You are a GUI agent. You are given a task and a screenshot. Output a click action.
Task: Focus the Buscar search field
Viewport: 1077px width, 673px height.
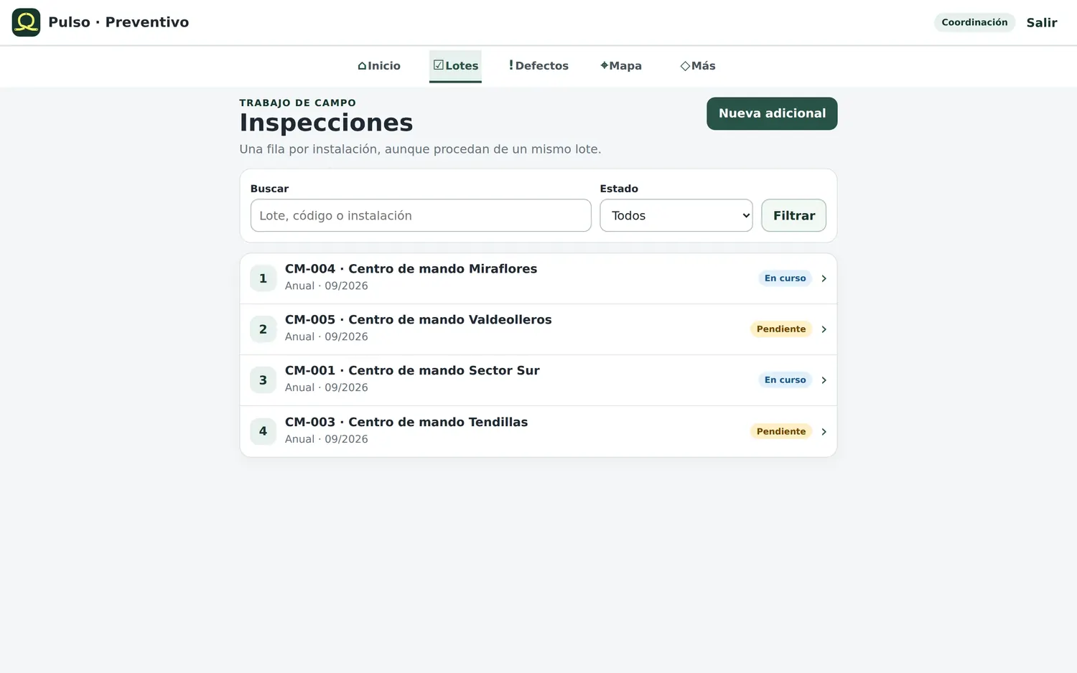tap(421, 215)
